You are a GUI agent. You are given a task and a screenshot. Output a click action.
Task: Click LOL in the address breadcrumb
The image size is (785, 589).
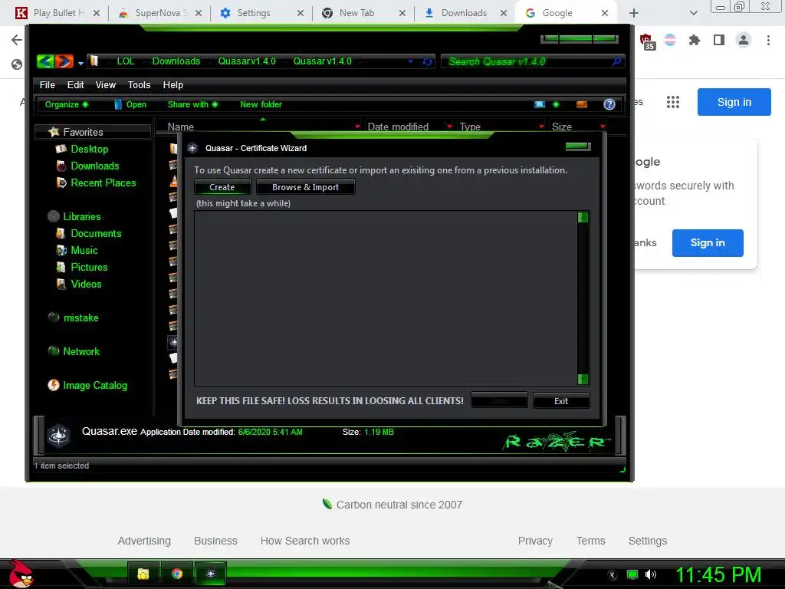126,61
